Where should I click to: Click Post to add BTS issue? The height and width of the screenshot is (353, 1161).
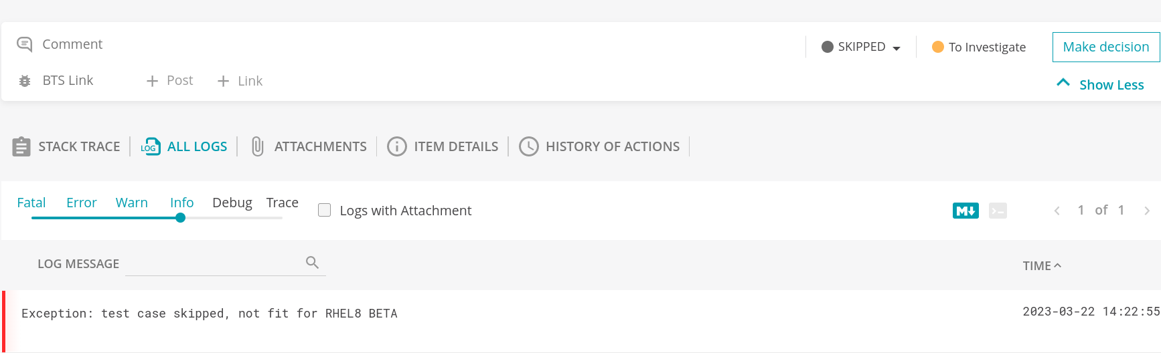(x=170, y=81)
